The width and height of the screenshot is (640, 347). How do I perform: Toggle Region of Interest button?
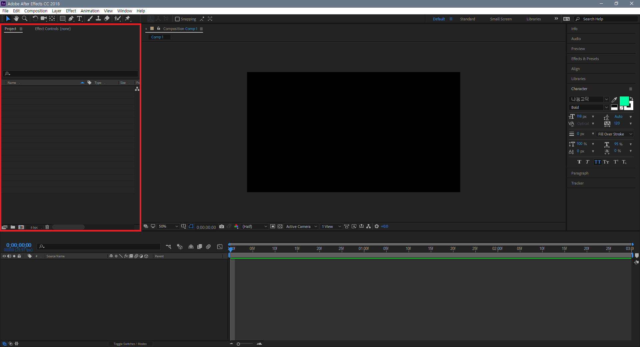coord(273,227)
